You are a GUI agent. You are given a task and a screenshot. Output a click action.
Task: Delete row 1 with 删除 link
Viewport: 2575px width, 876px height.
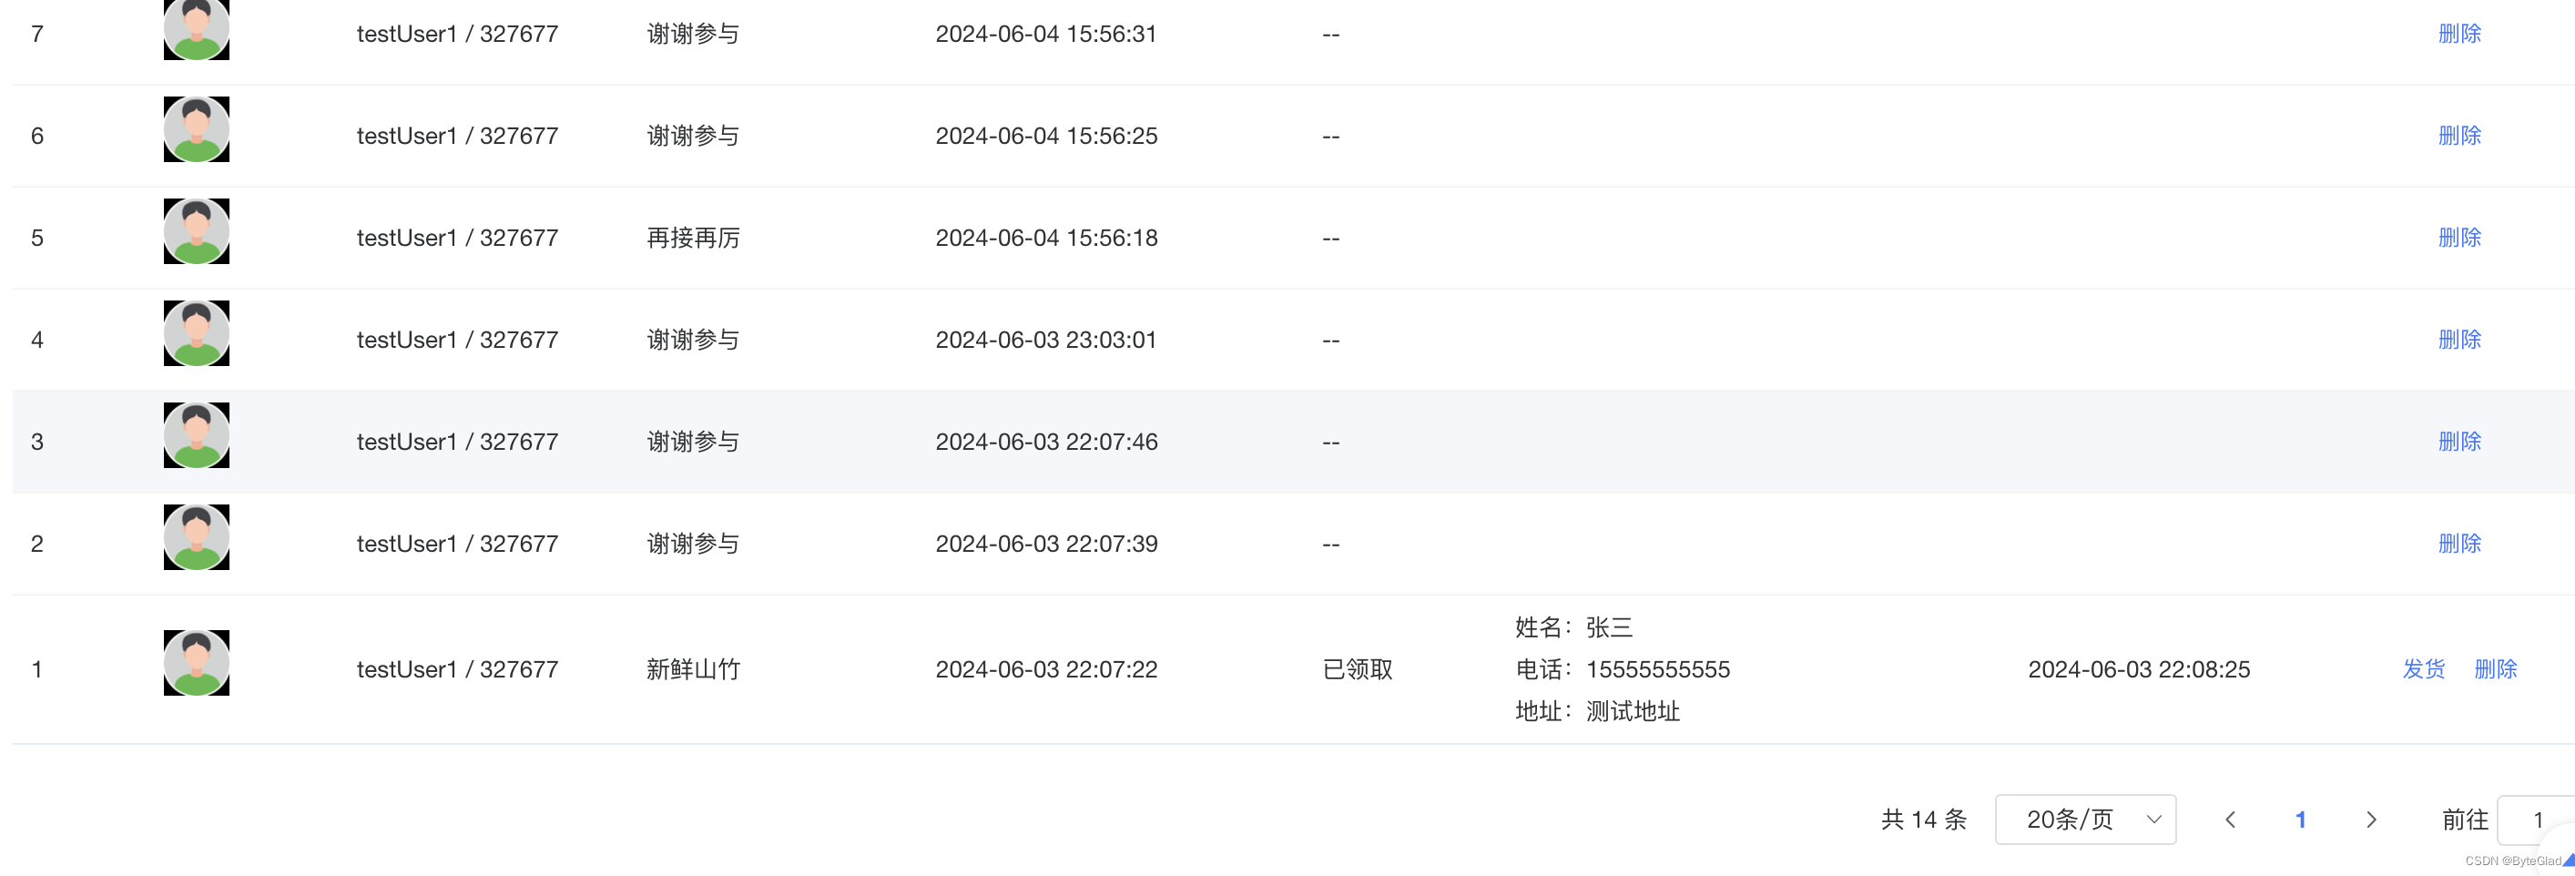coord(2495,669)
